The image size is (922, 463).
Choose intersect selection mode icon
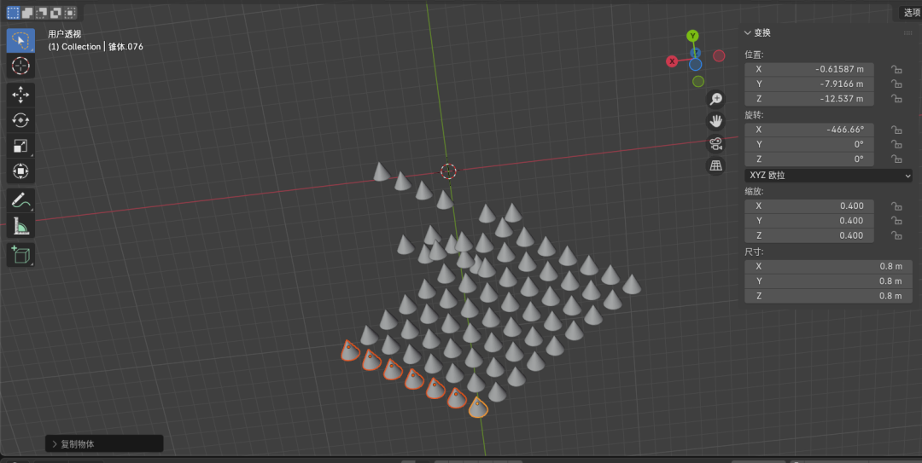[70, 12]
